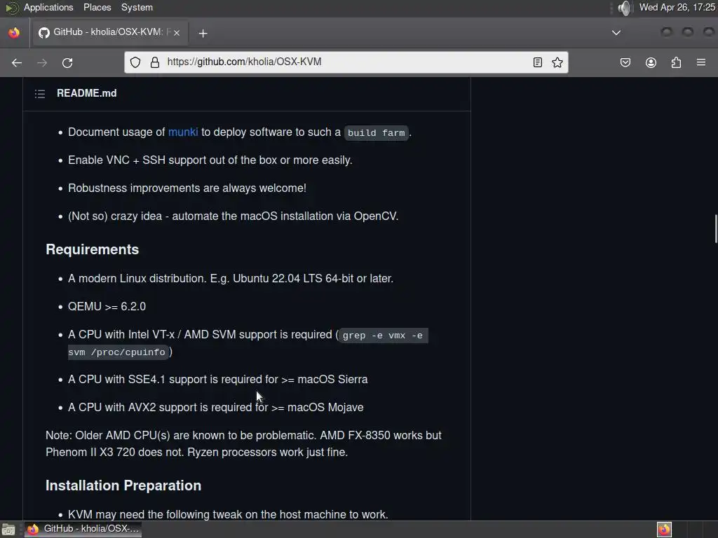Click the 'svm /proc/cpuinfo' code text
The width and height of the screenshot is (718, 538).
click(117, 352)
